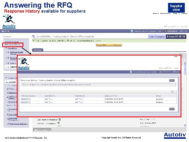Open Preferences in the top-right header

pyautogui.click(x=165, y=13)
